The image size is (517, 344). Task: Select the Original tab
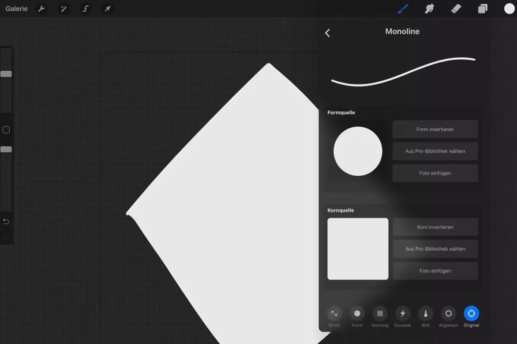coord(471,317)
